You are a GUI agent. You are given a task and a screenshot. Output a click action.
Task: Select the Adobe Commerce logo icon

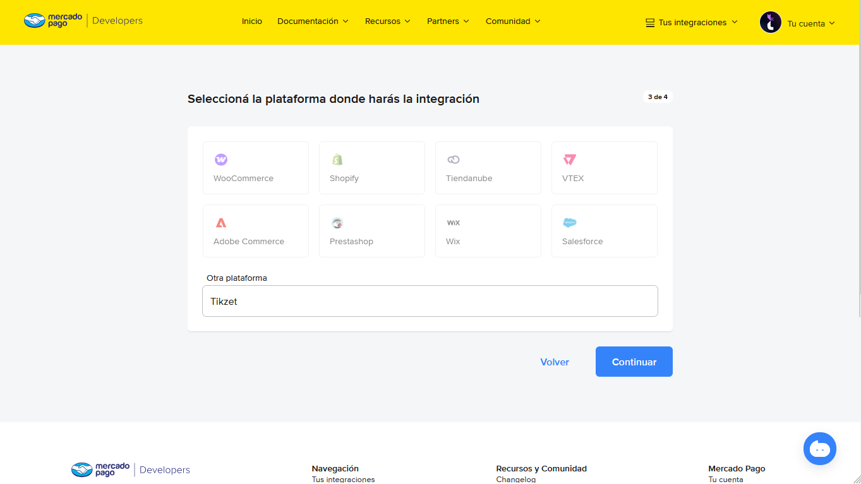click(x=220, y=223)
